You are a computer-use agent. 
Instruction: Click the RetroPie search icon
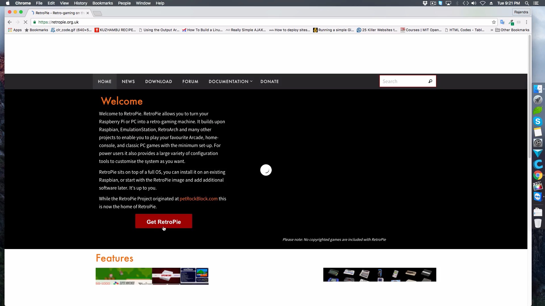(x=430, y=81)
